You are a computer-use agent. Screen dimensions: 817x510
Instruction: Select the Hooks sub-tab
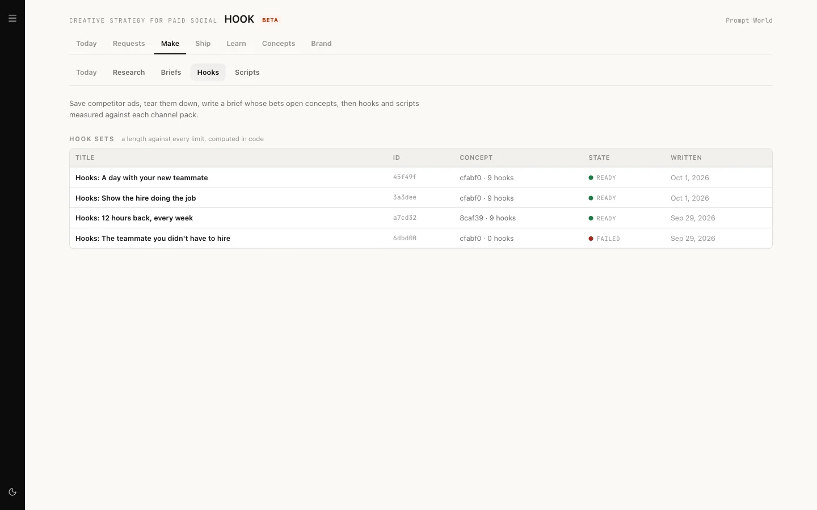pyautogui.click(x=208, y=73)
